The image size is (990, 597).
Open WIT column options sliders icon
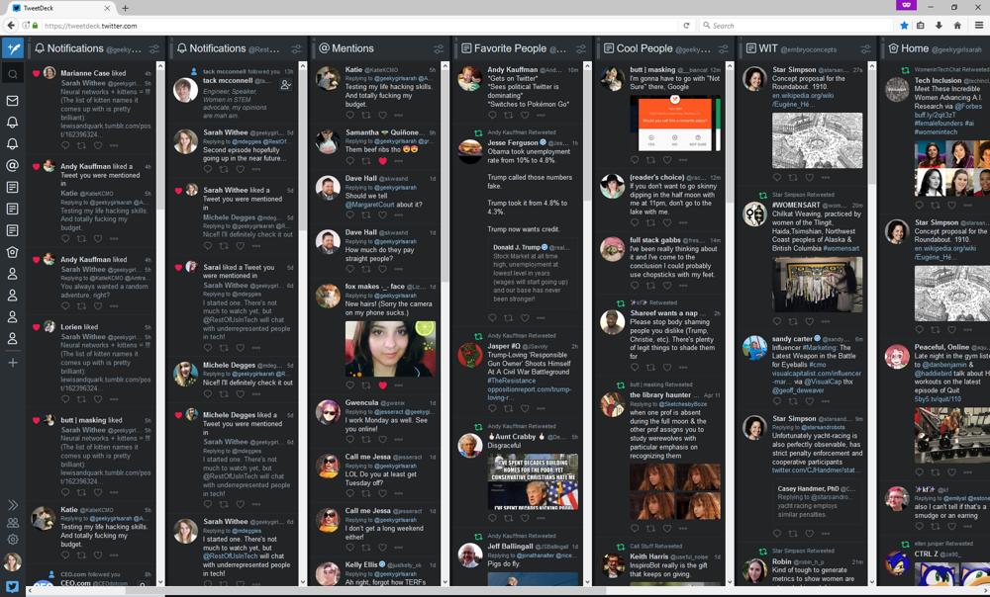point(865,48)
